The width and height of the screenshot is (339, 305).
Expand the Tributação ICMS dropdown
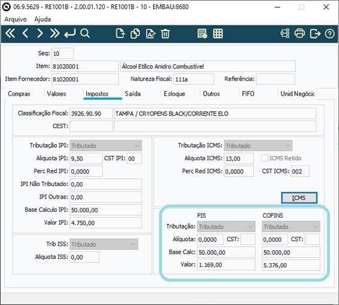(258, 145)
